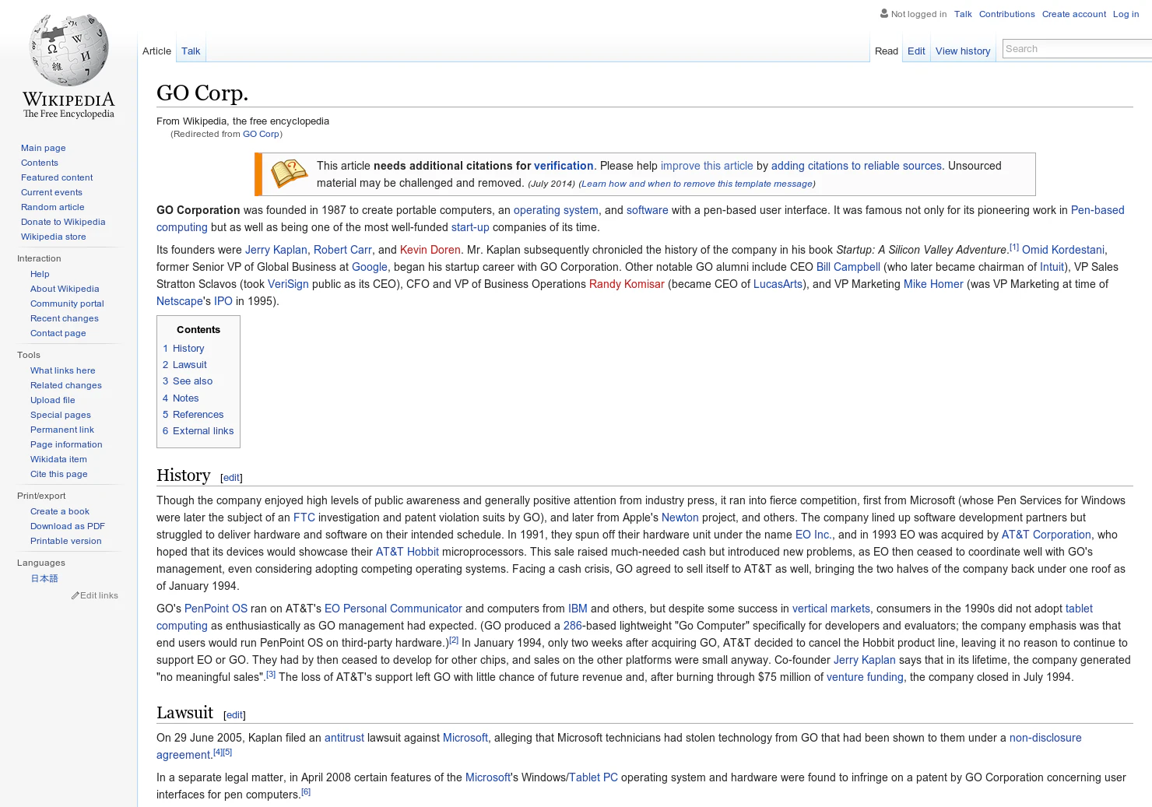Open the AT&T Hobbit link

[407, 552]
